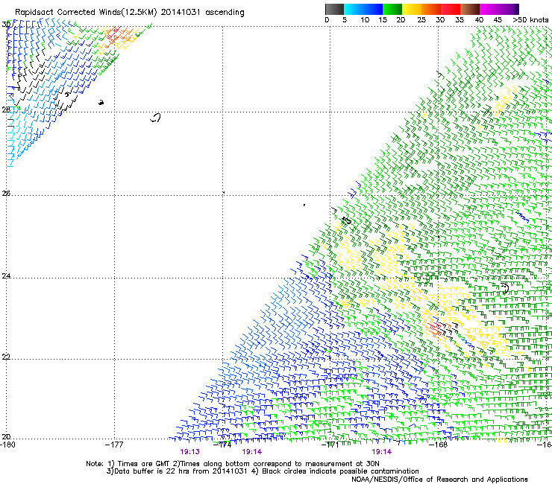
Task: Select the yellow 20-25 knots legend swatch
Action: [x=412, y=9]
